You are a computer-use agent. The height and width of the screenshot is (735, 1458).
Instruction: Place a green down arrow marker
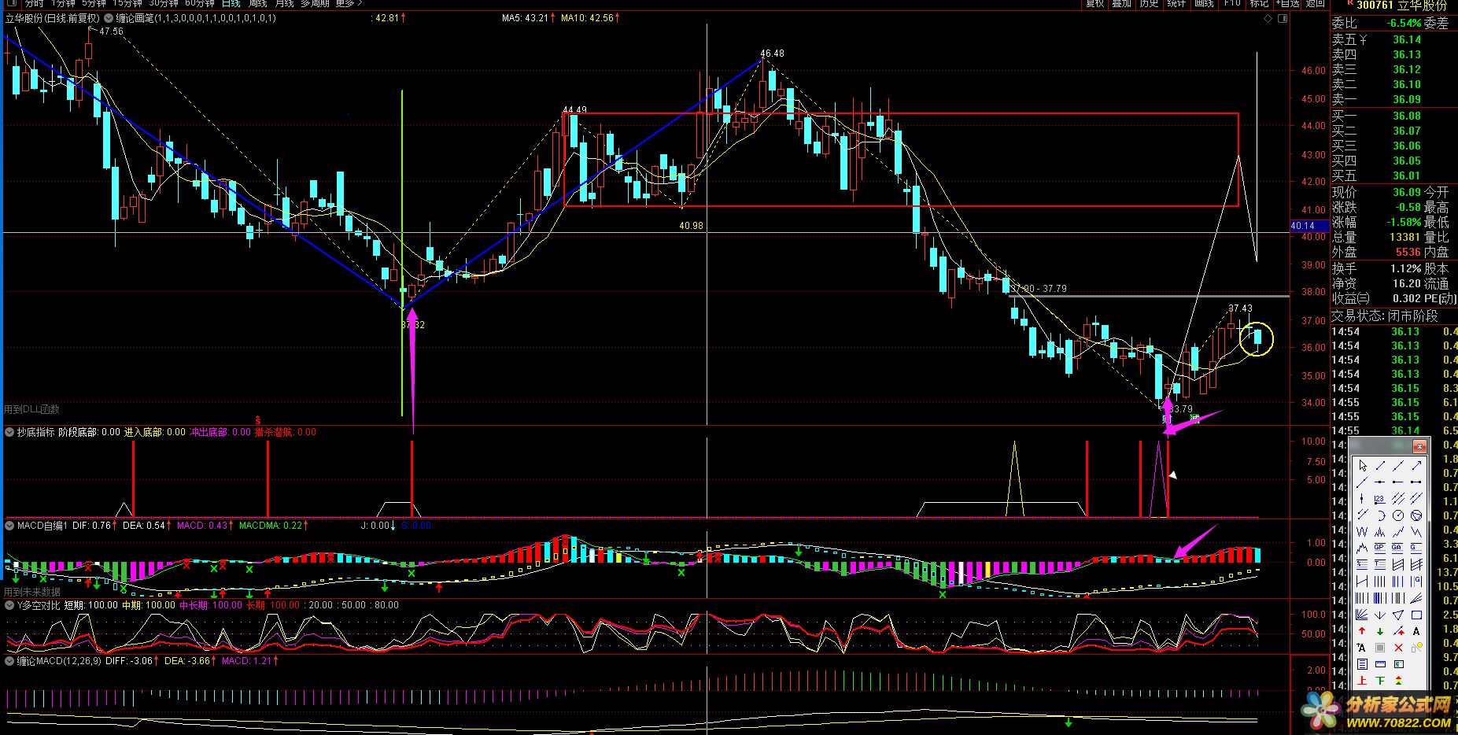click(1380, 631)
